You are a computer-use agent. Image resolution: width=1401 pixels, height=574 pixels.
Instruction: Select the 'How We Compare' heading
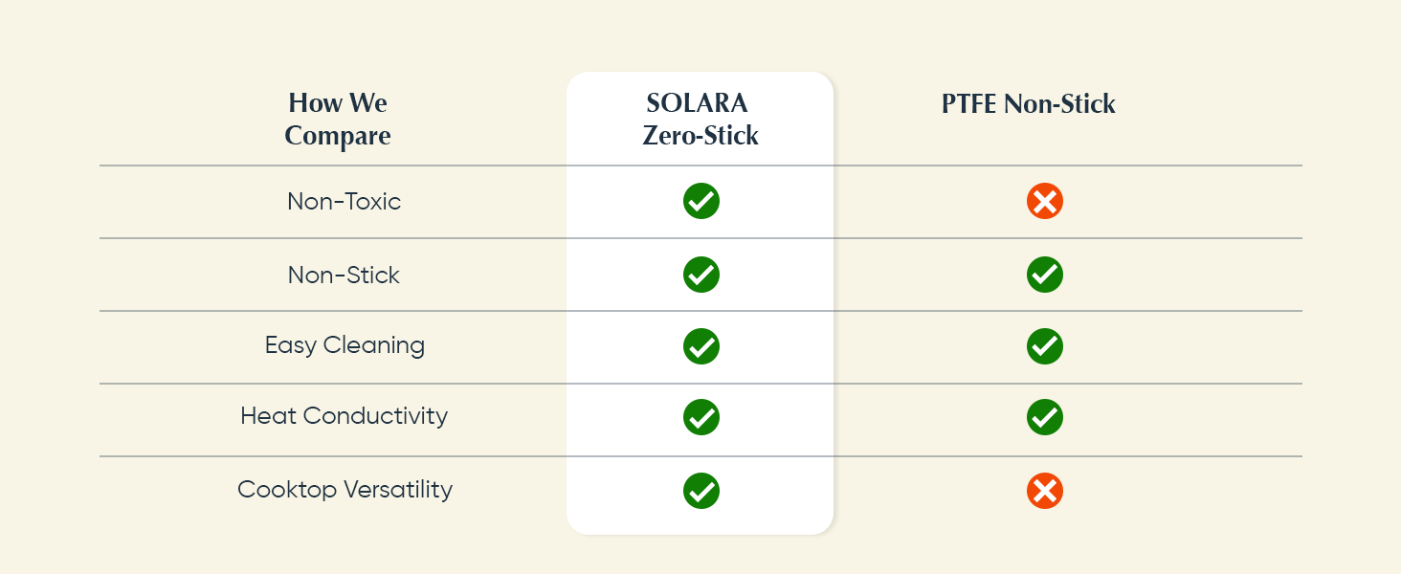[x=338, y=120]
